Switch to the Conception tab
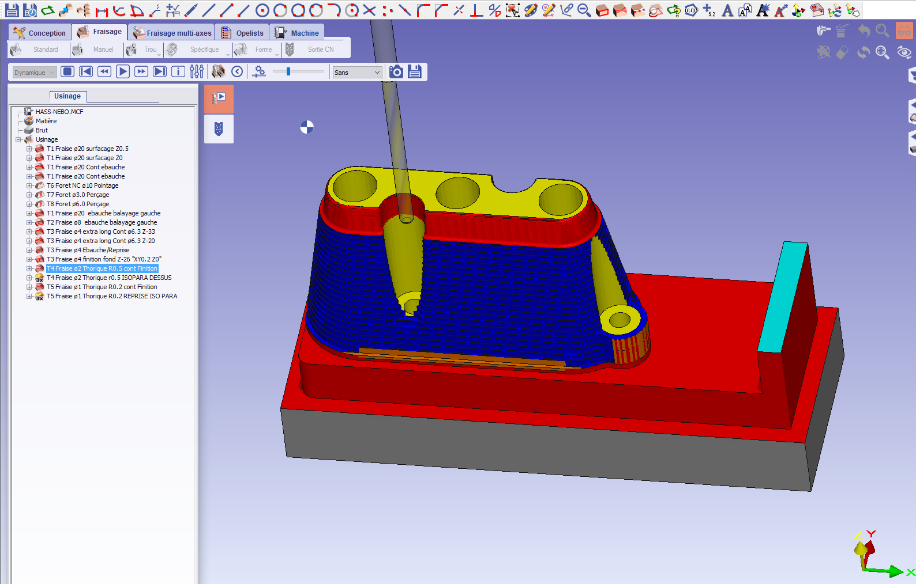The width and height of the screenshot is (916, 584). 40,33
